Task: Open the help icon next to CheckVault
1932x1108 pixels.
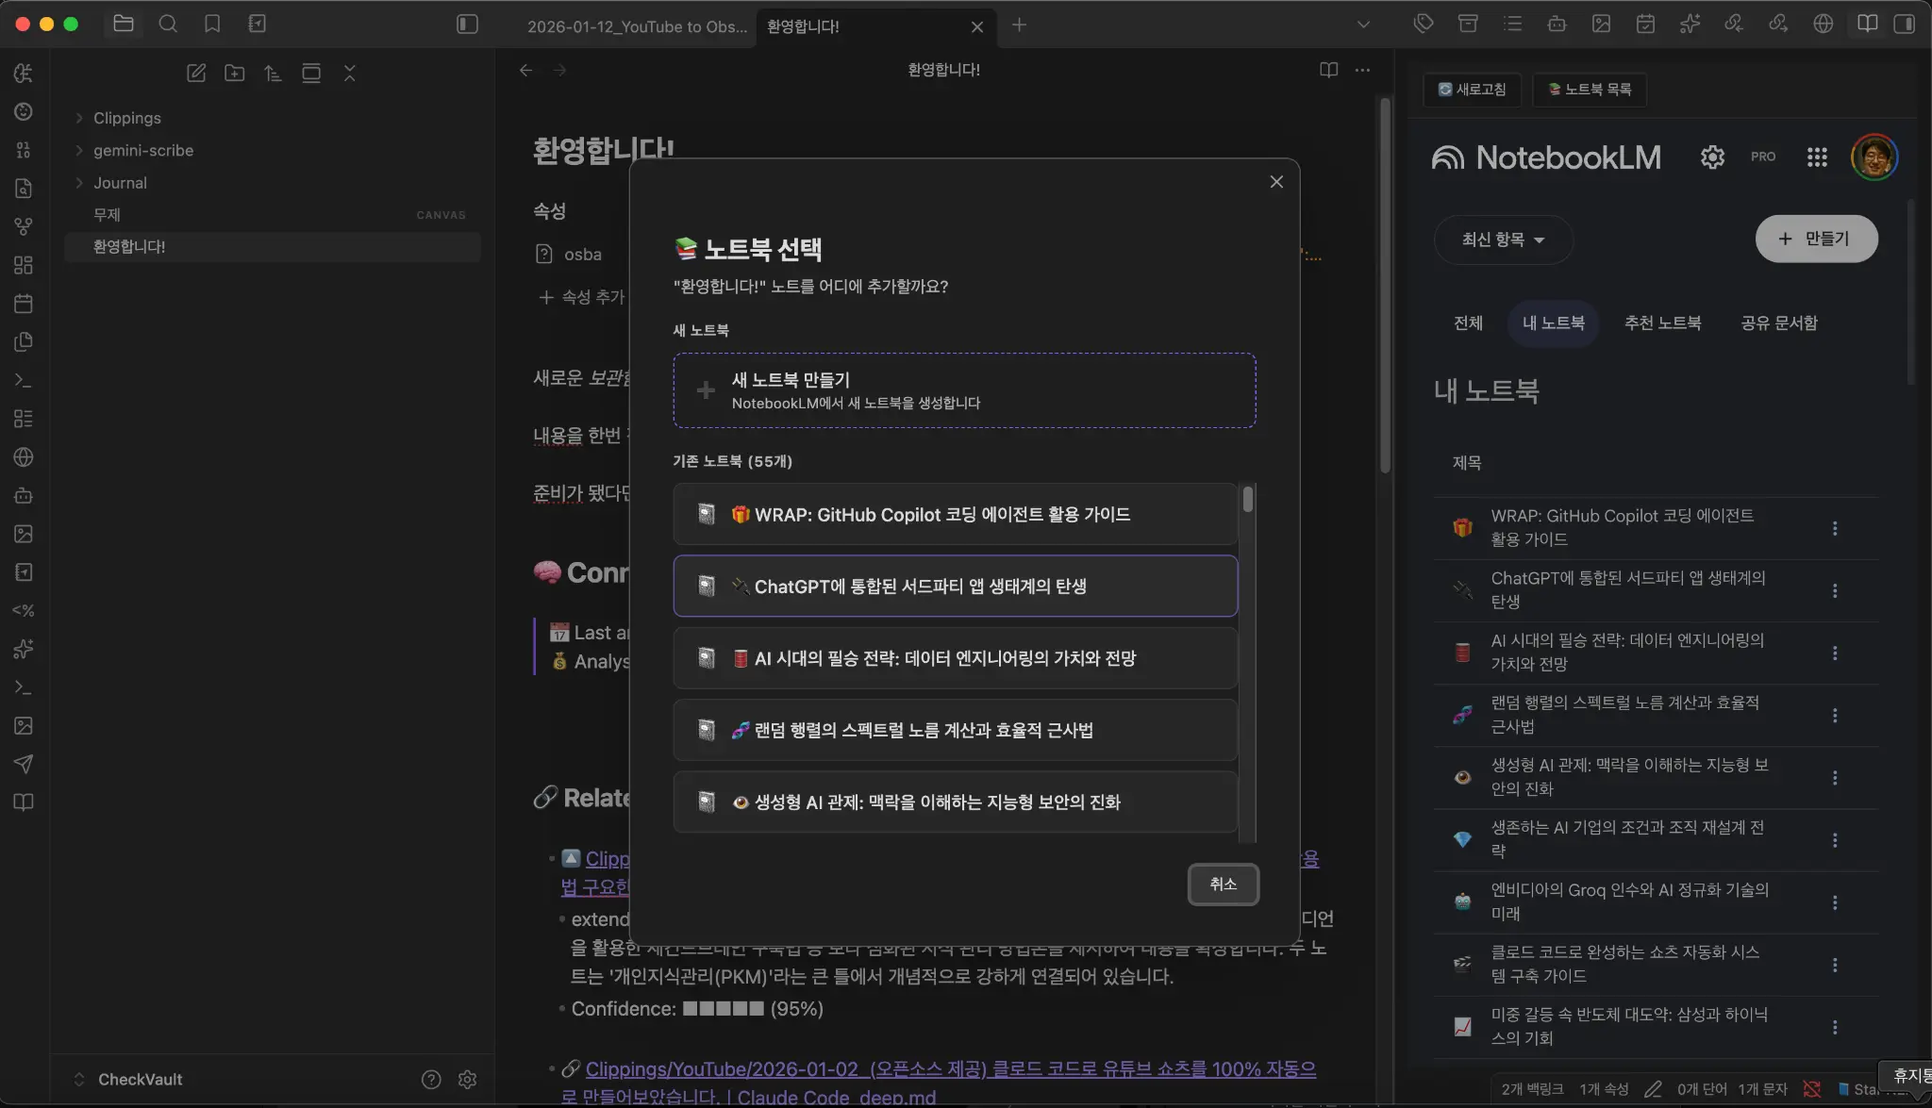Action: pos(431,1079)
